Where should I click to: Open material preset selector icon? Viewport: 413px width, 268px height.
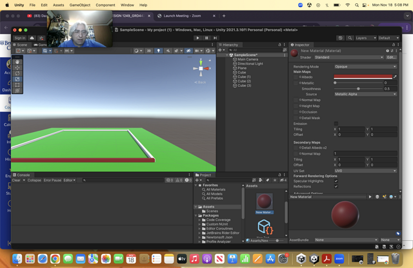click(392, 51)
